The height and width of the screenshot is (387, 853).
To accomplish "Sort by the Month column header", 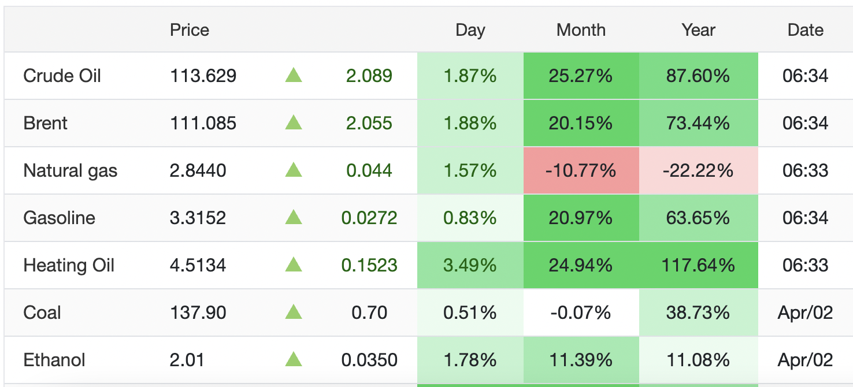I will pyautogui.click(x=581, y=30).
